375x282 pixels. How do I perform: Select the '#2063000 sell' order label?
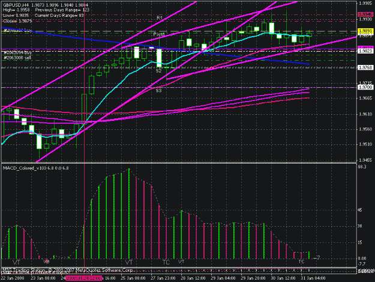tap(17, 58)
